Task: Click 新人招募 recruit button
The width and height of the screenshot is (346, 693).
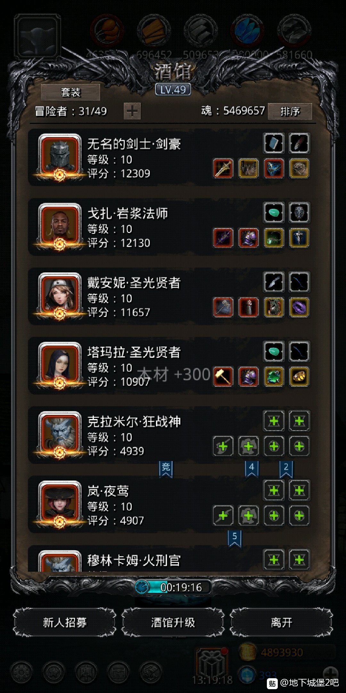Action: (x=65, y=622)
